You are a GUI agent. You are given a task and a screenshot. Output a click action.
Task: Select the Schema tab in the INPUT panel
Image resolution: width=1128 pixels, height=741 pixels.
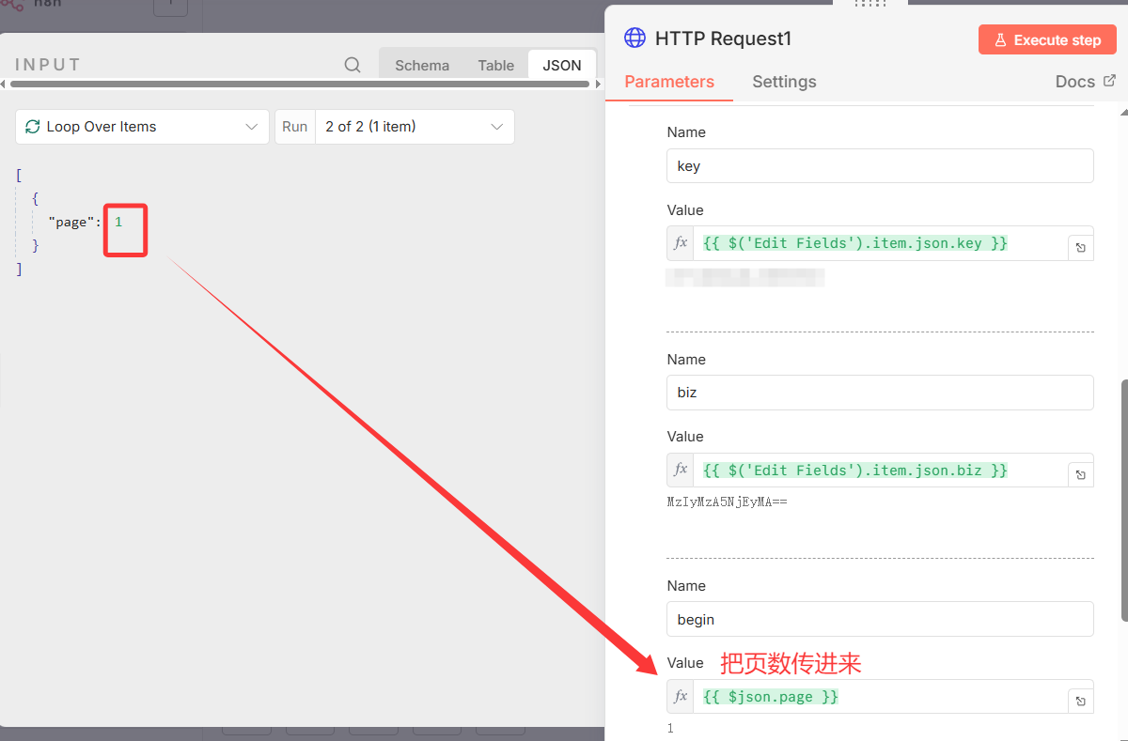[421, 65]
